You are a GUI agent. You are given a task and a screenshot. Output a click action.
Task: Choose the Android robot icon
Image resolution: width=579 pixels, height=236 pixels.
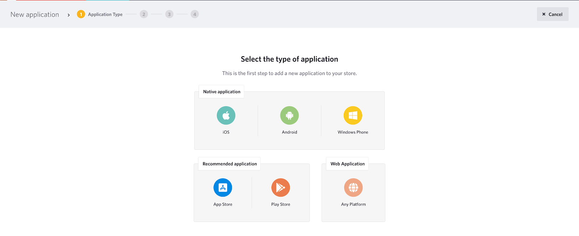coord(289,115)
